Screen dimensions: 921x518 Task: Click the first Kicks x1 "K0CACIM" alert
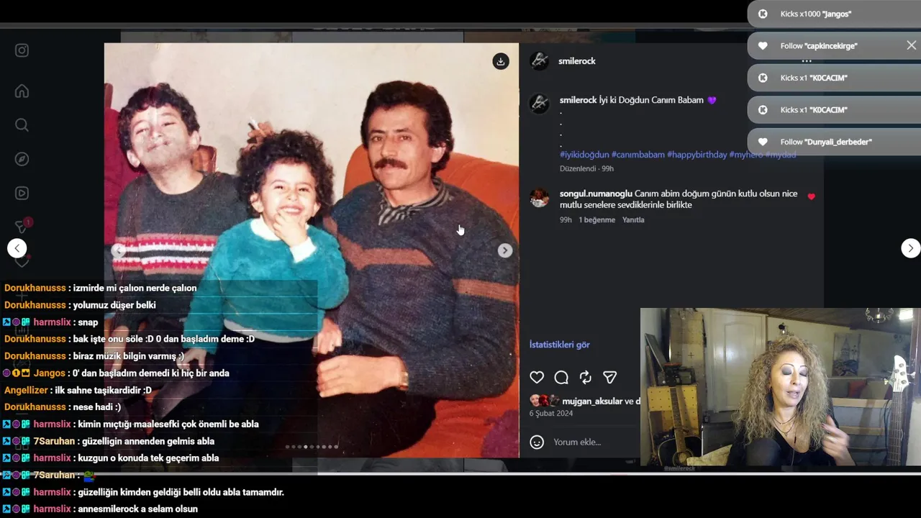pyautogui.click(x=834, y=78)
